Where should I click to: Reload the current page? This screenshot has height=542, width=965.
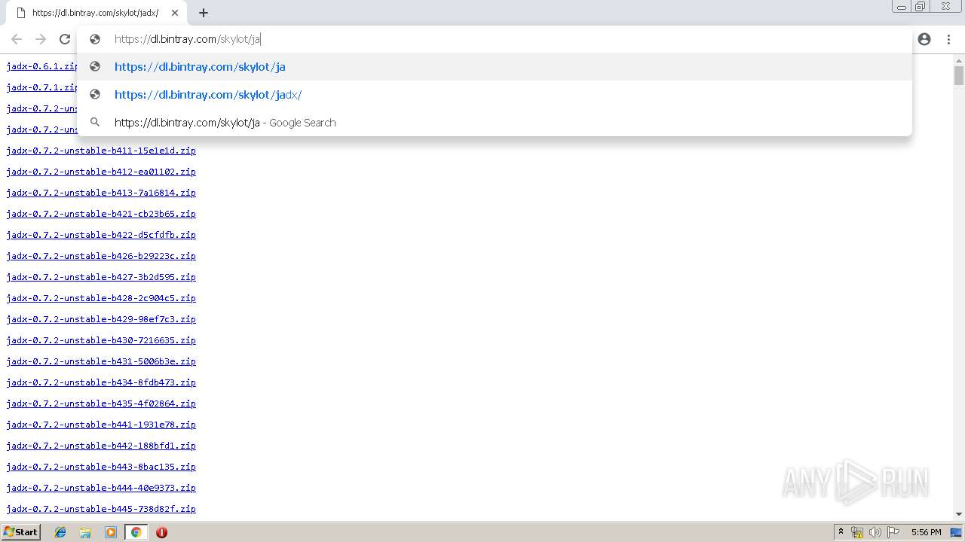tap(65, 39)
